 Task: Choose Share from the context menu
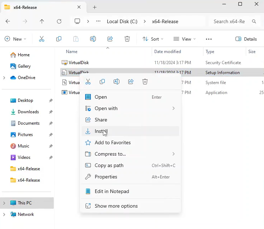point(130,120)
